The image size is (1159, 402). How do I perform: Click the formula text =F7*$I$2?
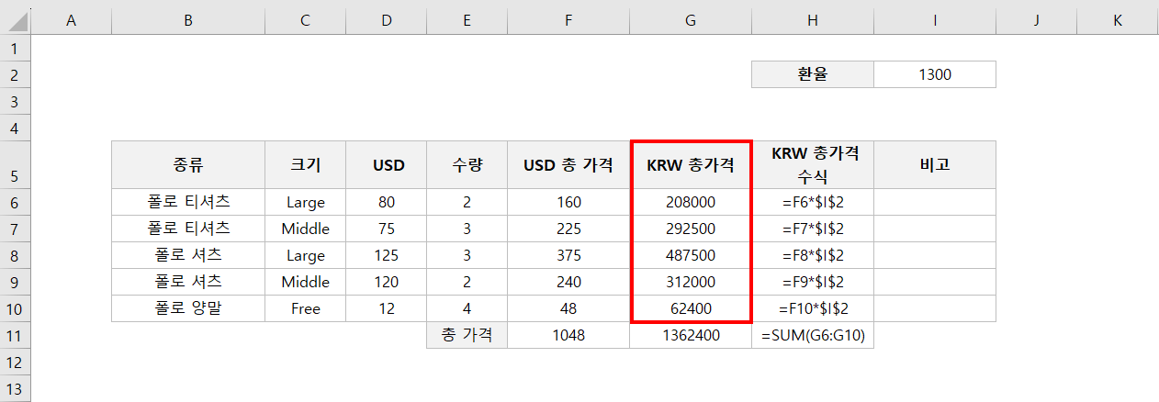tap(812, 229)
